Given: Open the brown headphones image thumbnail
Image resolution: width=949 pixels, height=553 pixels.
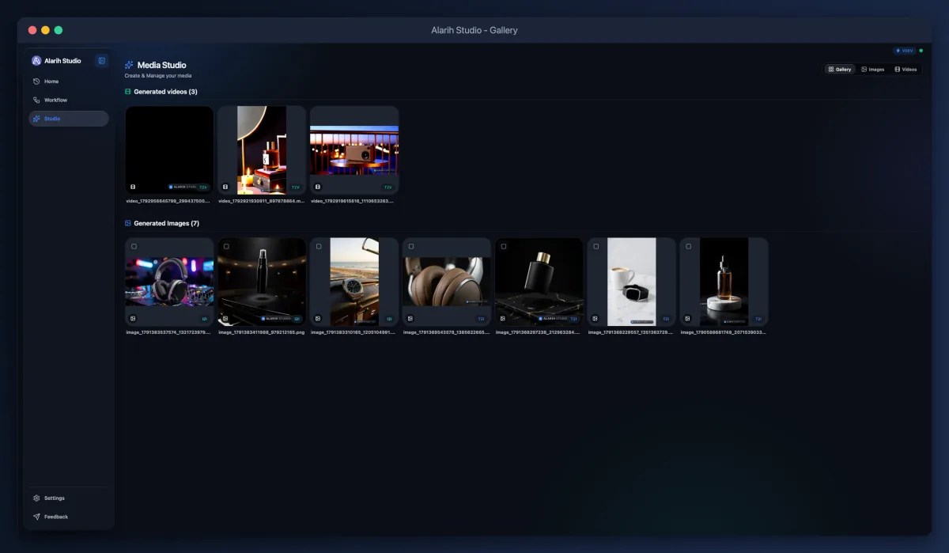Looking at the screenshot, I should [x=447, y=282].
